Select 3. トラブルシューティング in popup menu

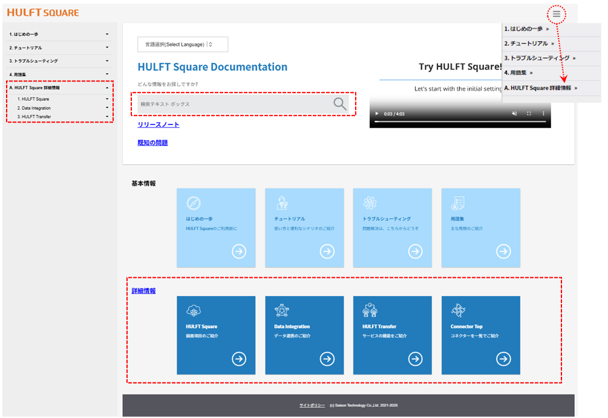point(540,58)
